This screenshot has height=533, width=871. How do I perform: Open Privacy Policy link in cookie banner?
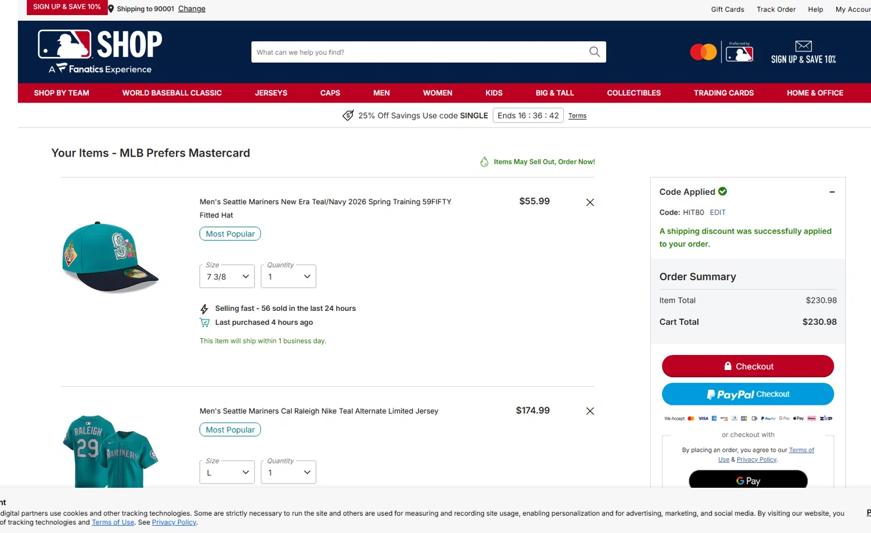(174, 523)
